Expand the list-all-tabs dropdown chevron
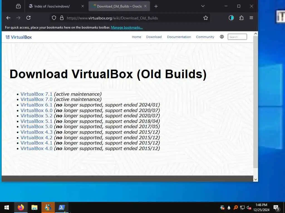The image size is (285, 213). tap(203, 6)
